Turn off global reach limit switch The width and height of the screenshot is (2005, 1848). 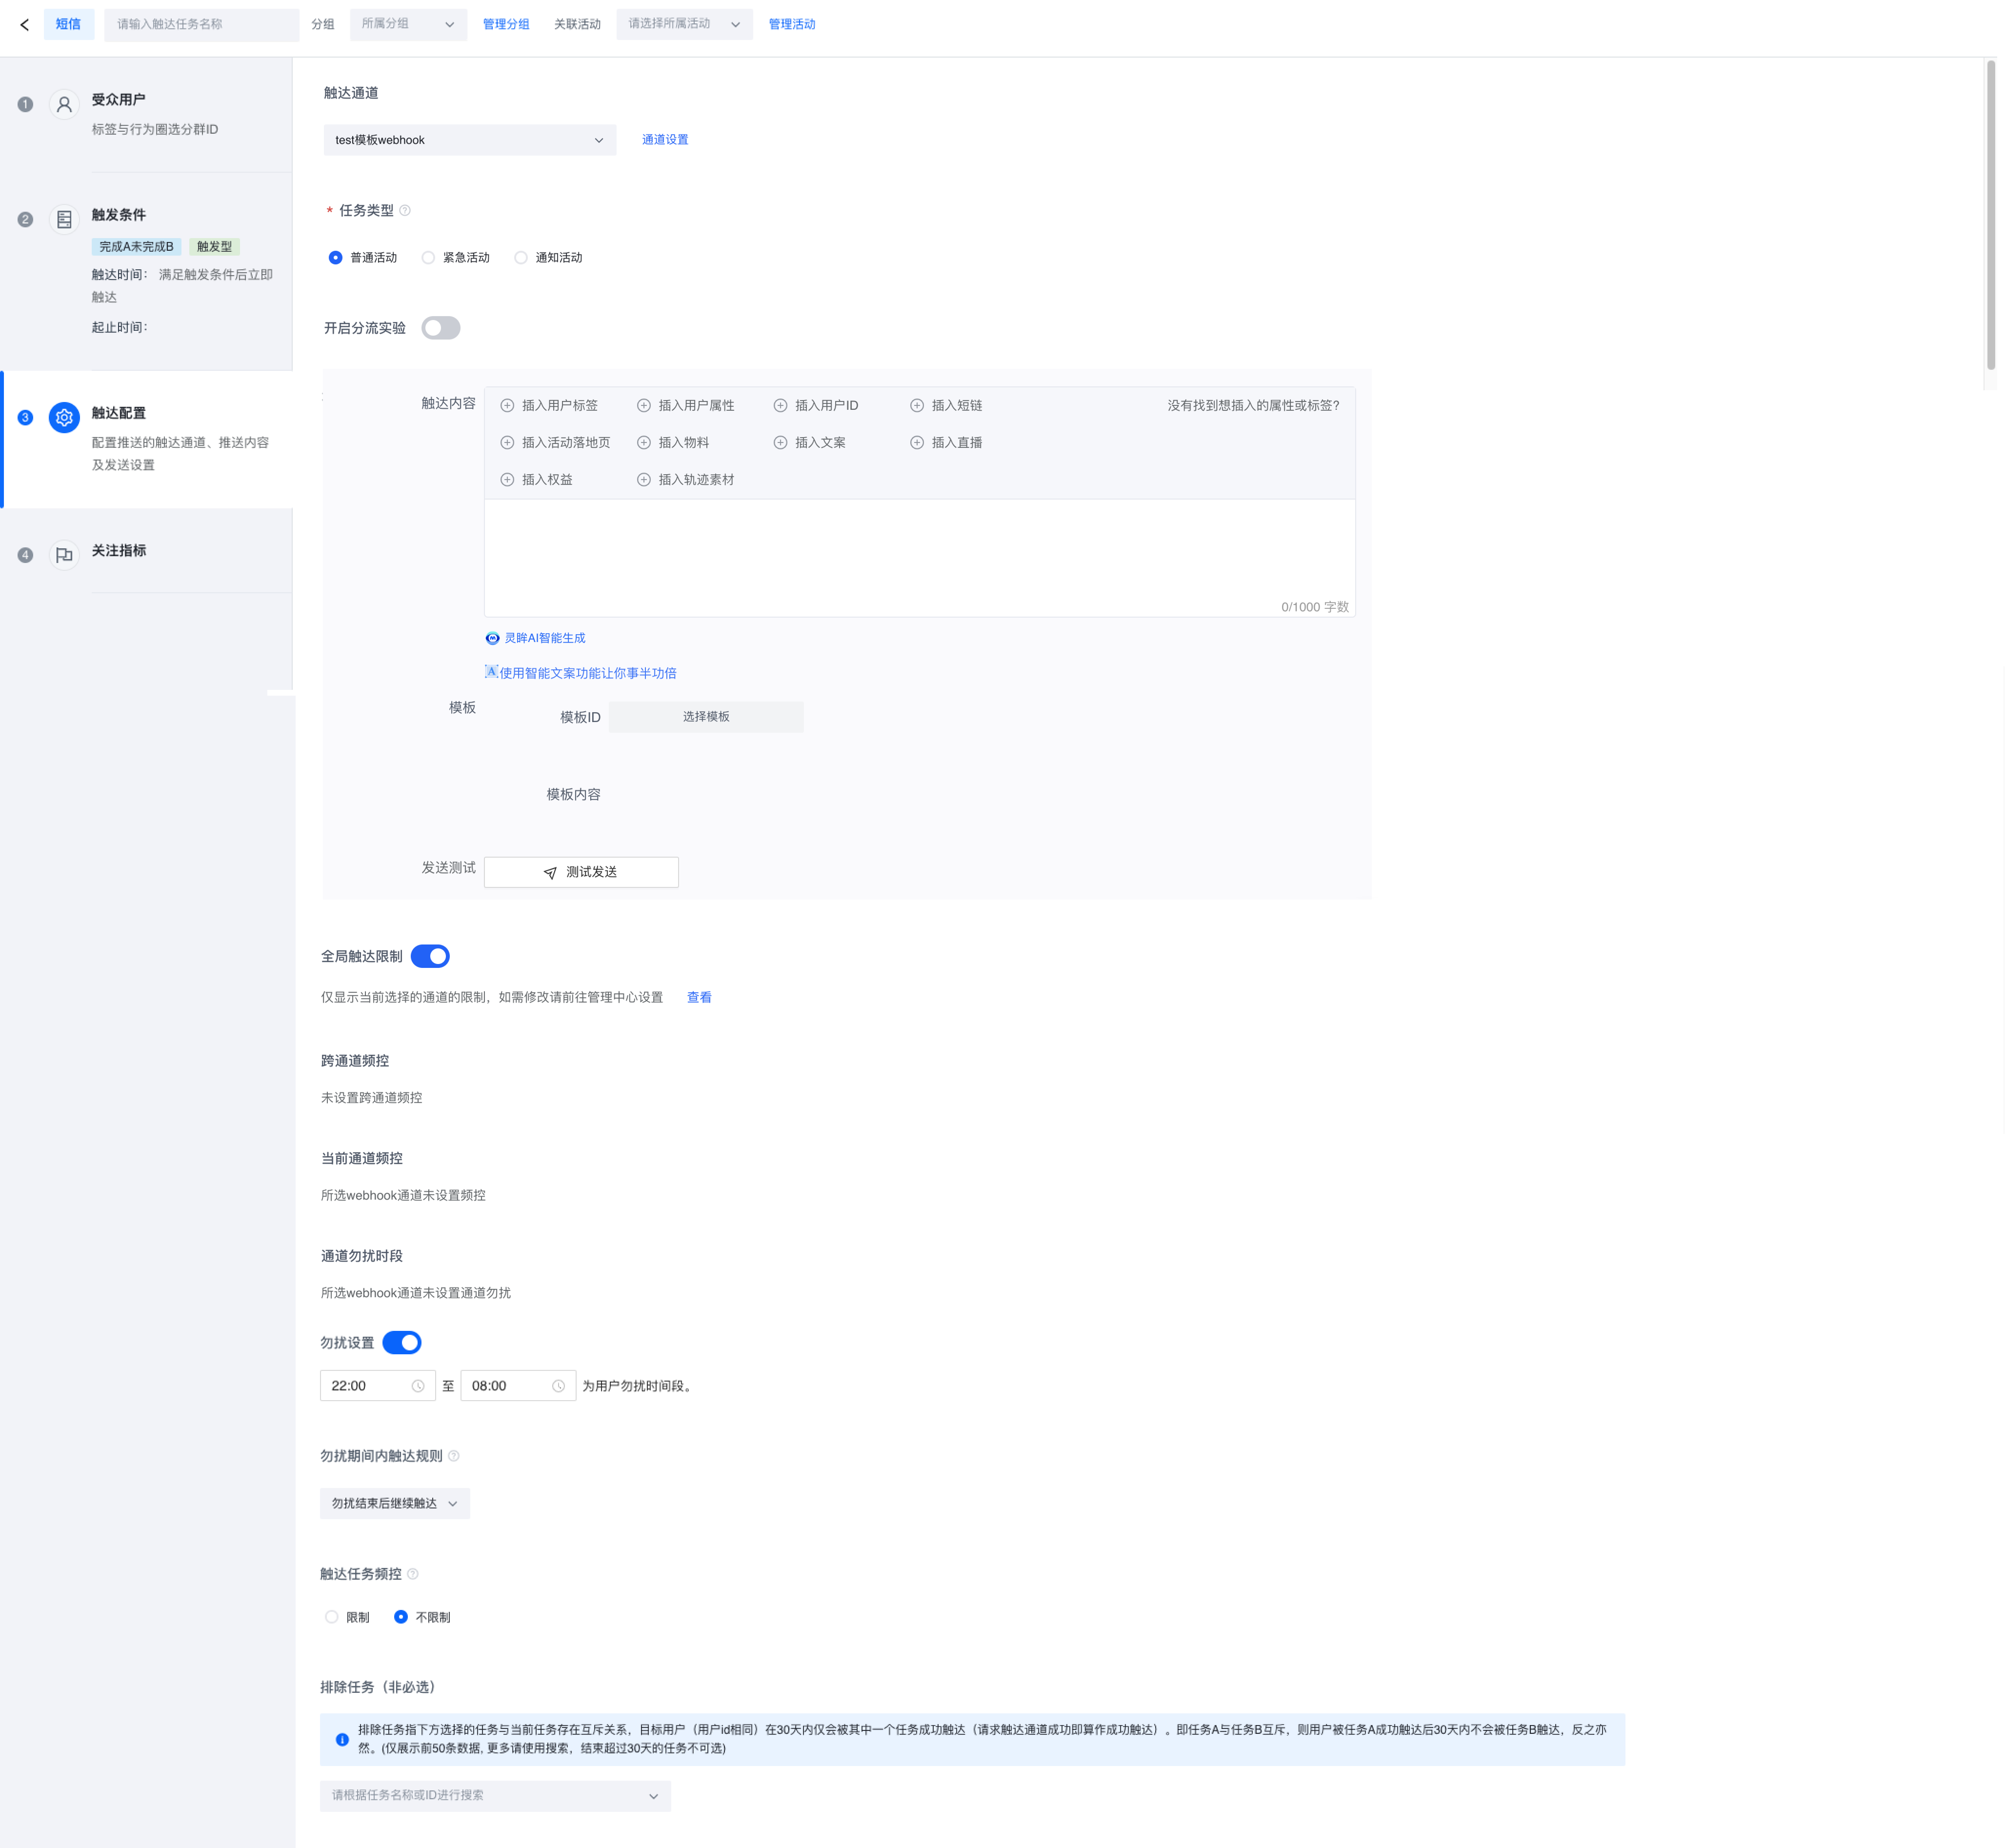pyautogui.click(x=430, y=956)
